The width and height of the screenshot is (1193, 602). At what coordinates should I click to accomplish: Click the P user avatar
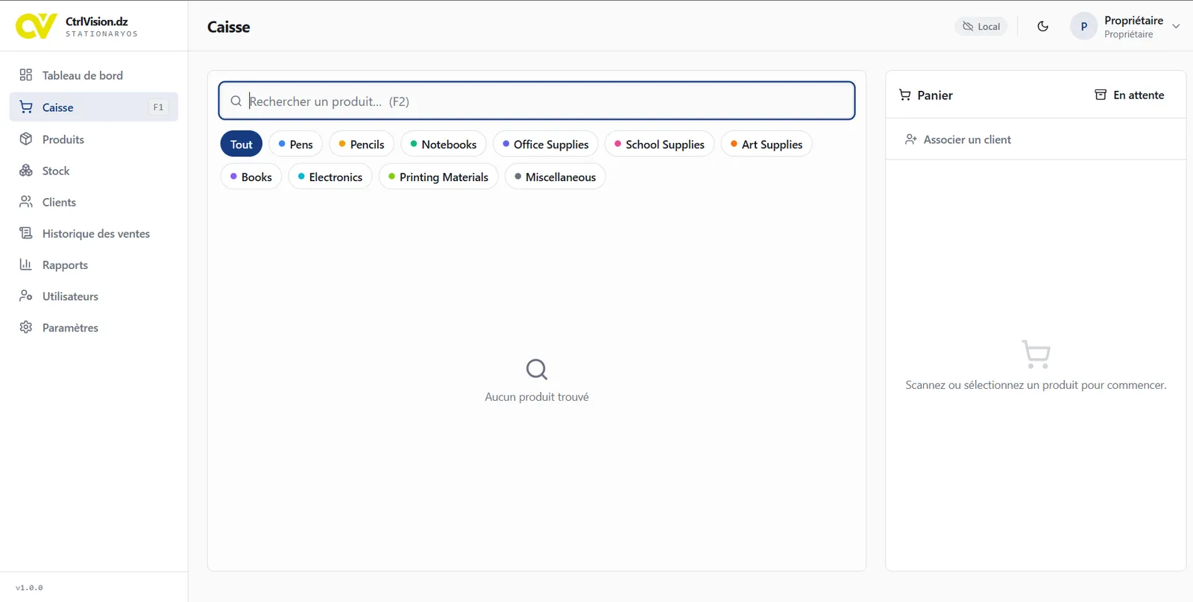coord(1084,26)
